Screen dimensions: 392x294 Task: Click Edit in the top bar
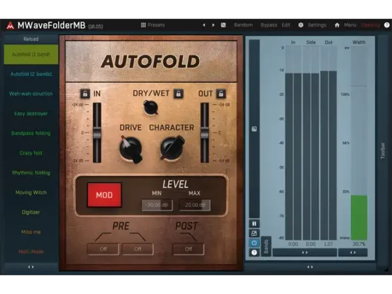pyautogui.click(x=286, y=25)
